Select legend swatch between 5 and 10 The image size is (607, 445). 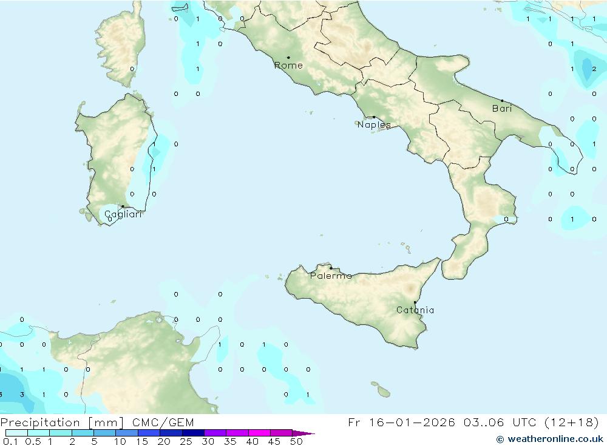click(105, 433)
